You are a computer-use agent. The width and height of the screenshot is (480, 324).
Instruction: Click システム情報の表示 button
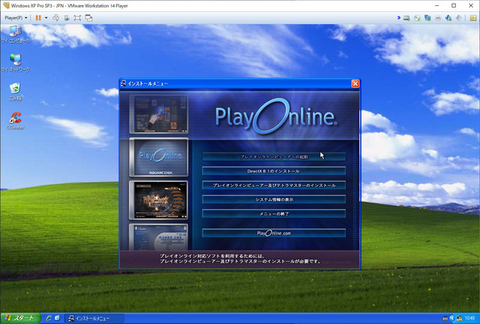pyautogui.click(x=274, y=199)
